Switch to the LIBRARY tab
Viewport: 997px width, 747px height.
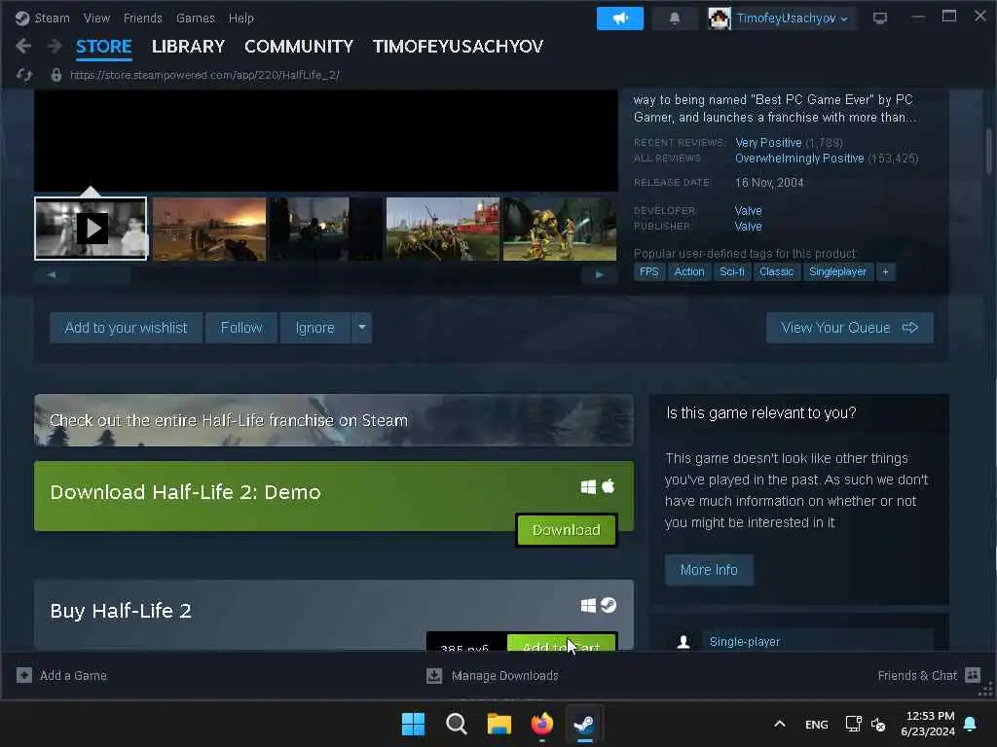click(188, 47)
